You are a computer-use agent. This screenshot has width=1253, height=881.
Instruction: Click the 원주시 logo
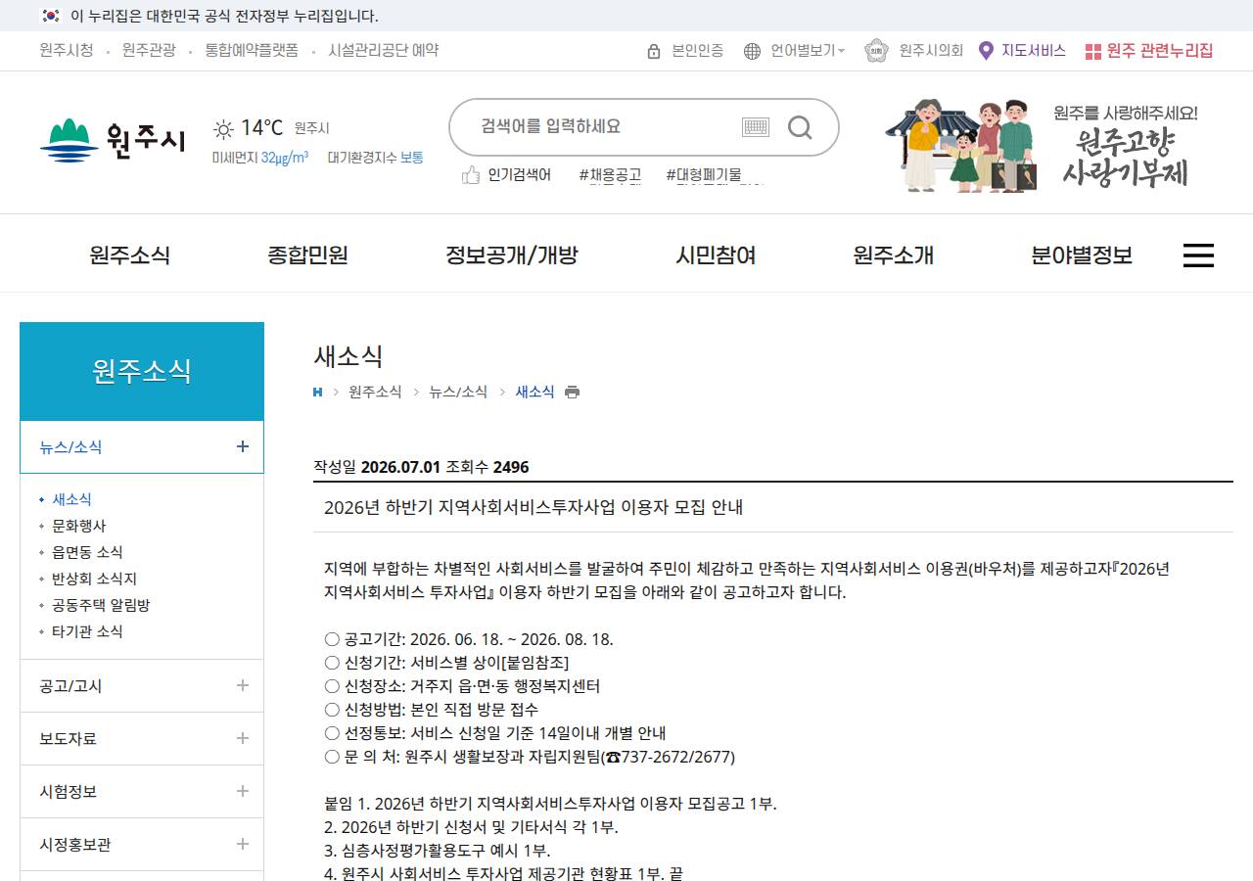(113, 139)
